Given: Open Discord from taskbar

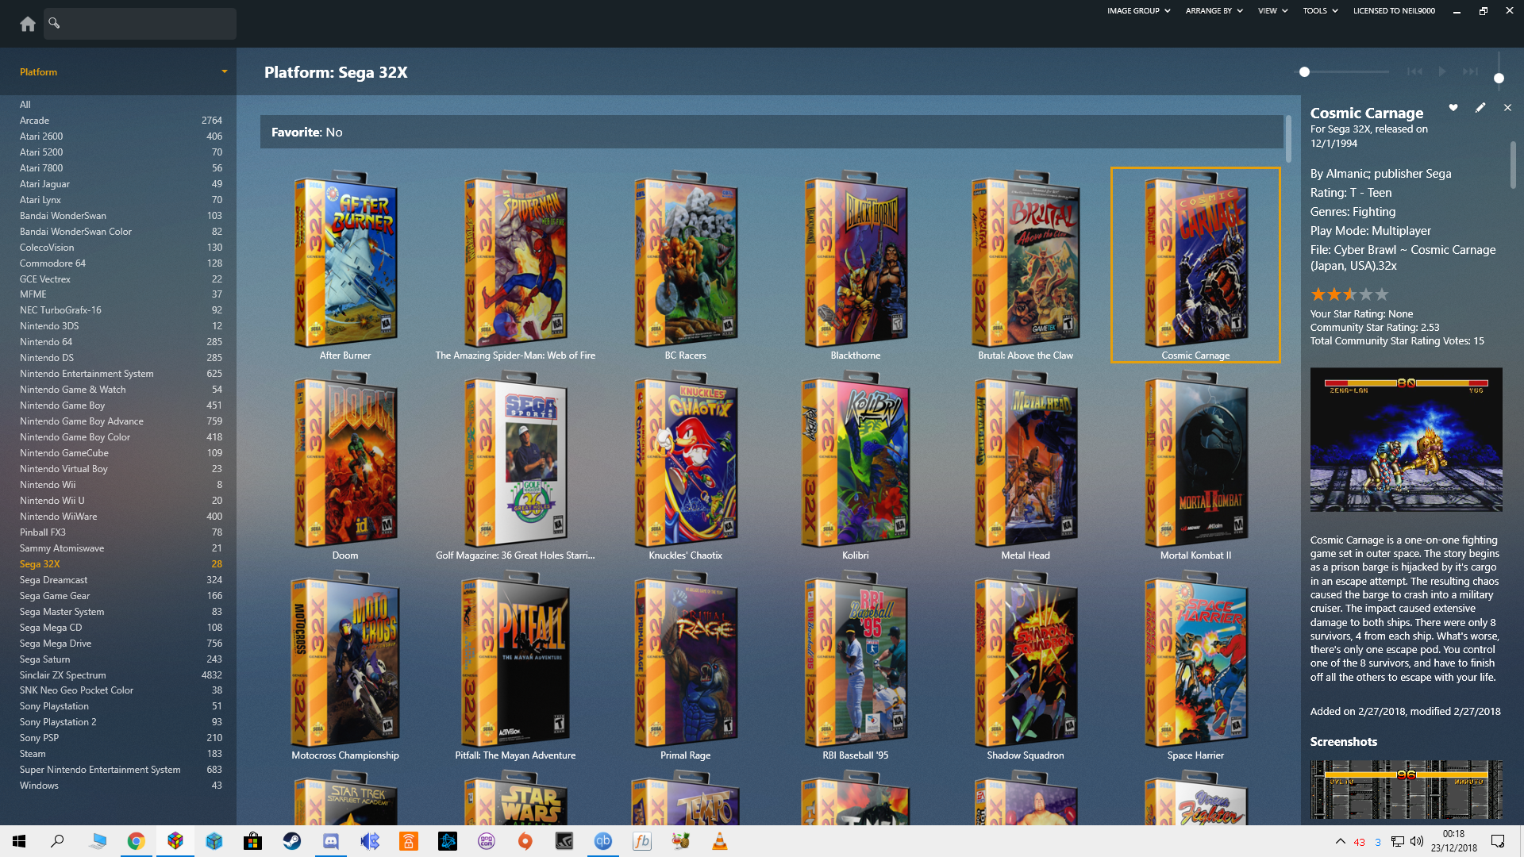Looking at the screenshot, I should pyautogui.click(x=330, y=841).
